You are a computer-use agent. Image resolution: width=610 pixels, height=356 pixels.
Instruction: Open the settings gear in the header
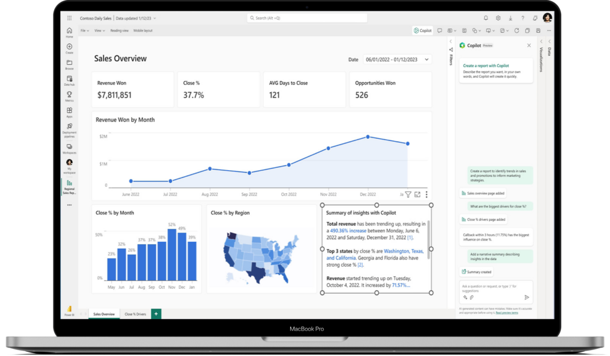click(x=498, y=18)
